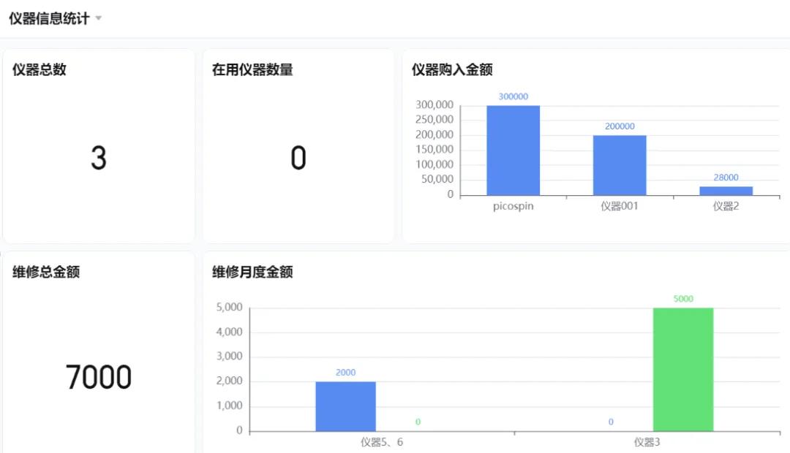Click the 200000 data label

(x=620, y=126)
